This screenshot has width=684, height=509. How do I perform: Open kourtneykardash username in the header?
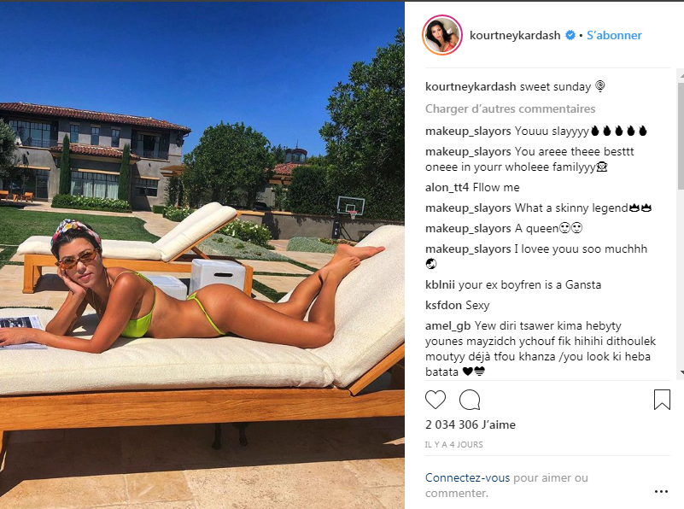(515, 35)
